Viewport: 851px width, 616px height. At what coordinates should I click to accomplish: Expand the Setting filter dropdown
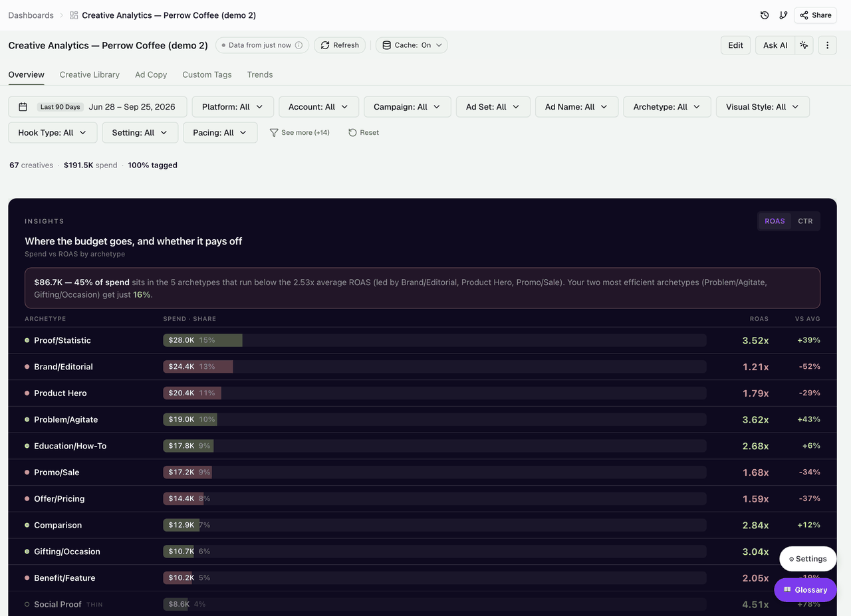pos(140,133)
